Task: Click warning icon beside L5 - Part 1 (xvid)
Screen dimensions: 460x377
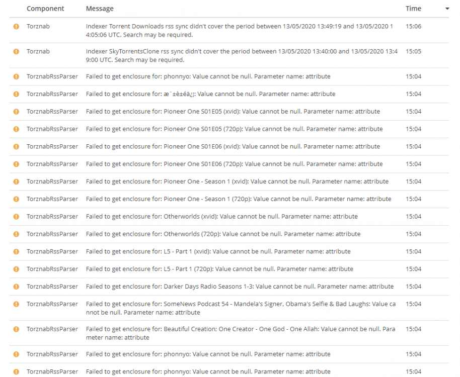Action: coord(16,252)
